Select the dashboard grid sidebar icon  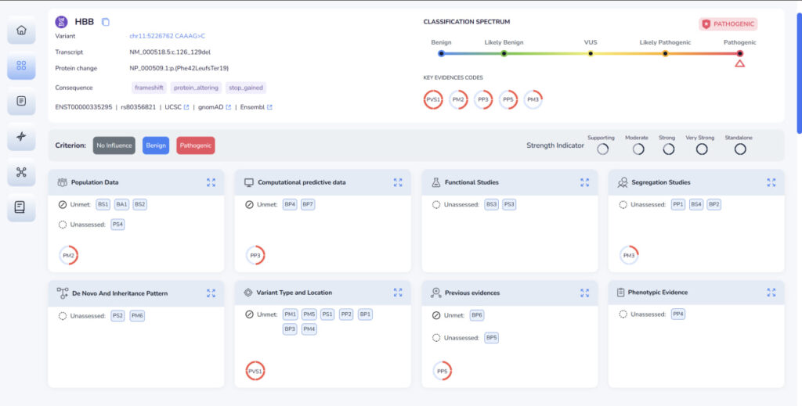21,66
